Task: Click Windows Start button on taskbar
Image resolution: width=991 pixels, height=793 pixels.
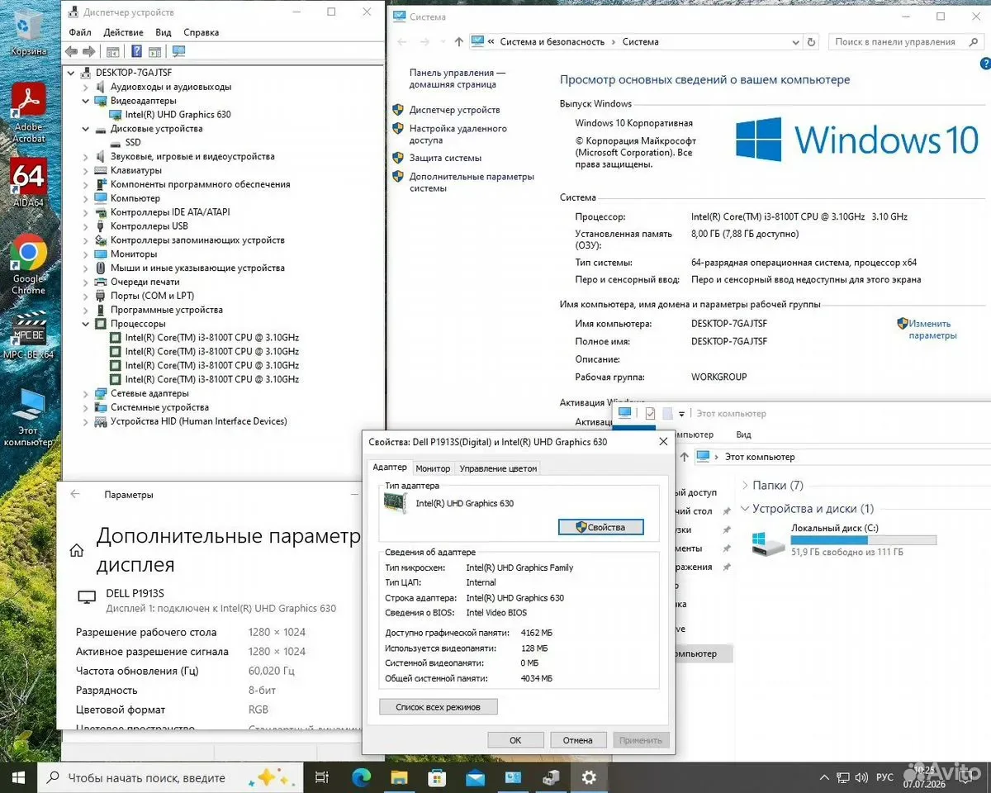Action: click(18, 777)
